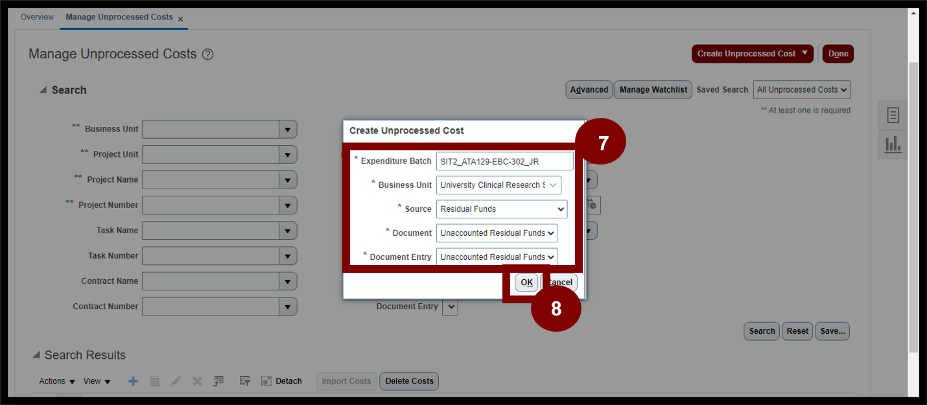
Task: Open the dialog's Document Entry dropdown
Action: click(x=497, y=257)
